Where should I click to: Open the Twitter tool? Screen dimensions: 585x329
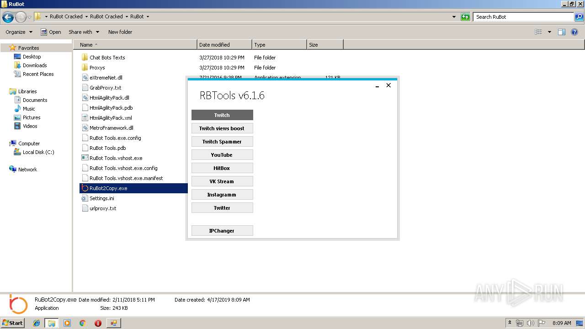[222, 208]
